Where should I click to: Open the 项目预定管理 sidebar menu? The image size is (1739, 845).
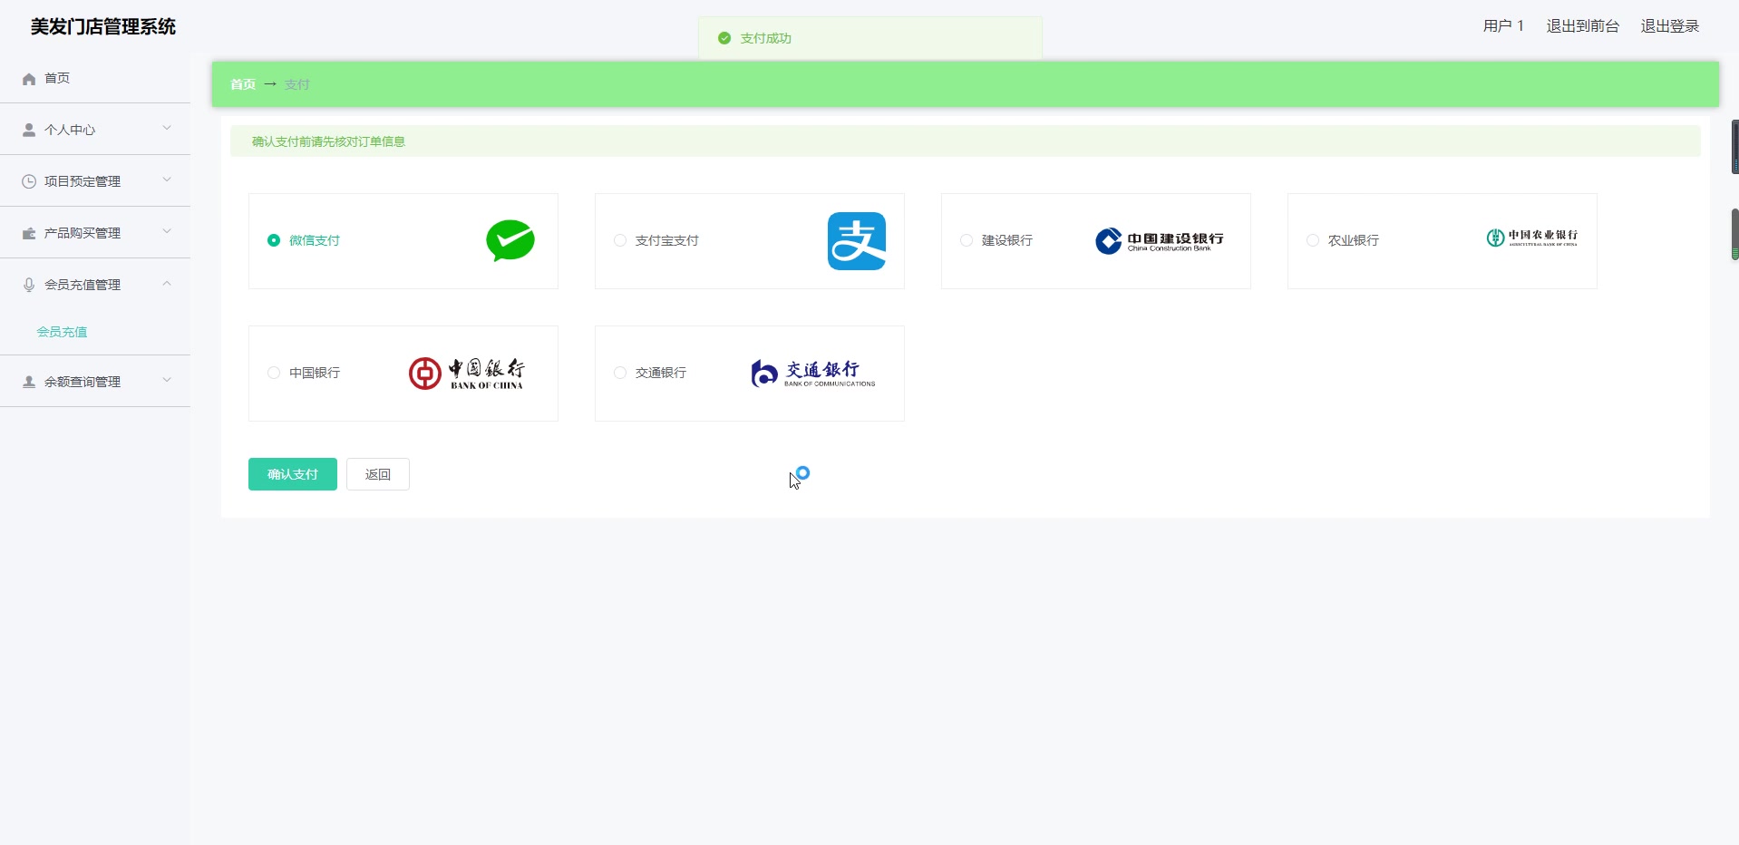[95, 181]
